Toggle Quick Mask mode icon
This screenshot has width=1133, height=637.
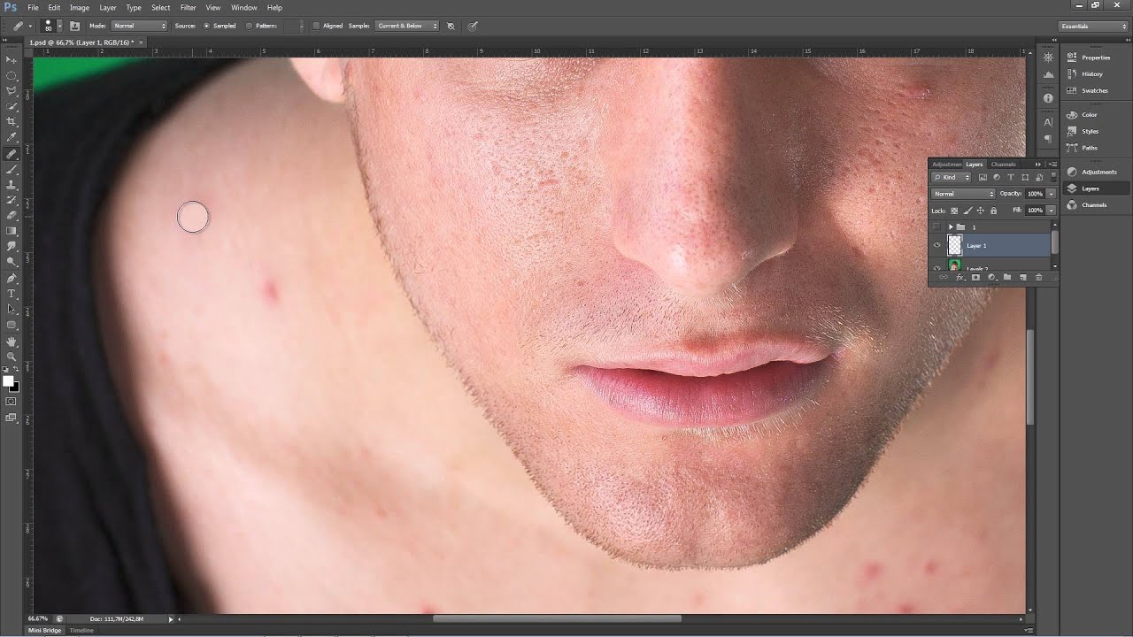click(12, 401)
